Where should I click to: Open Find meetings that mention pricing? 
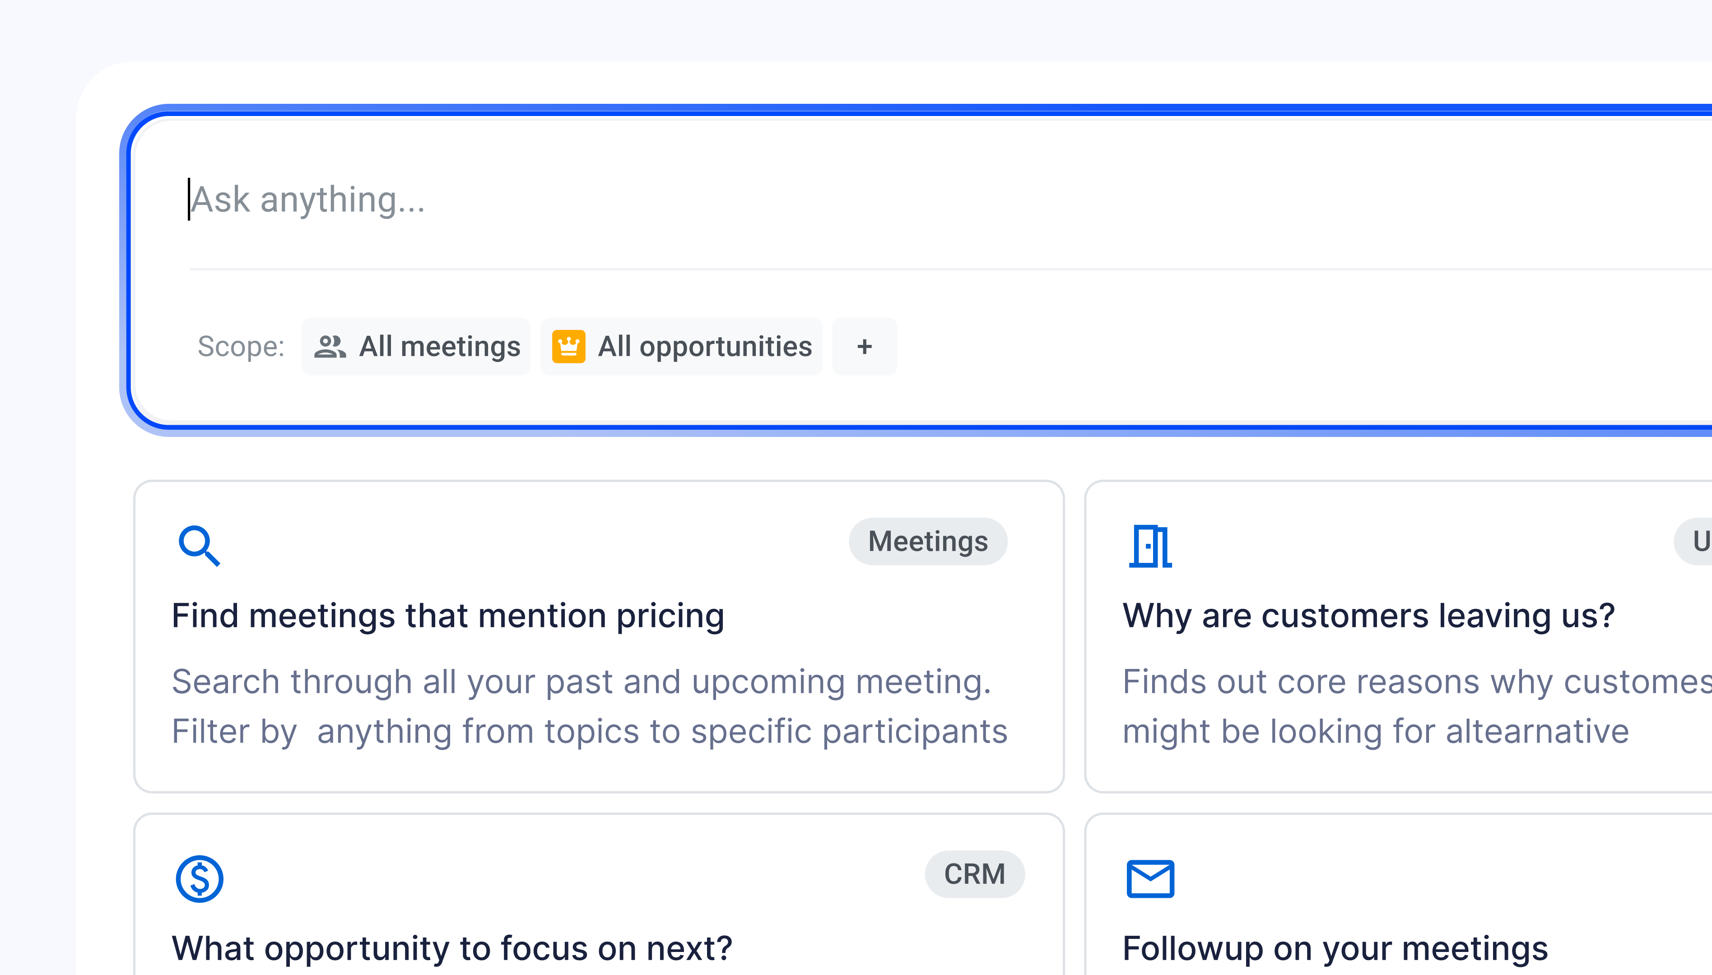click(x=448, y=615)
